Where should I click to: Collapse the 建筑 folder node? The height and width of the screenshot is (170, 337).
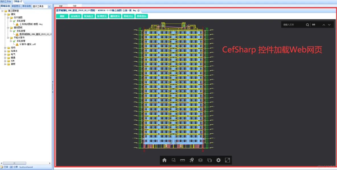(x=5, y=14)
